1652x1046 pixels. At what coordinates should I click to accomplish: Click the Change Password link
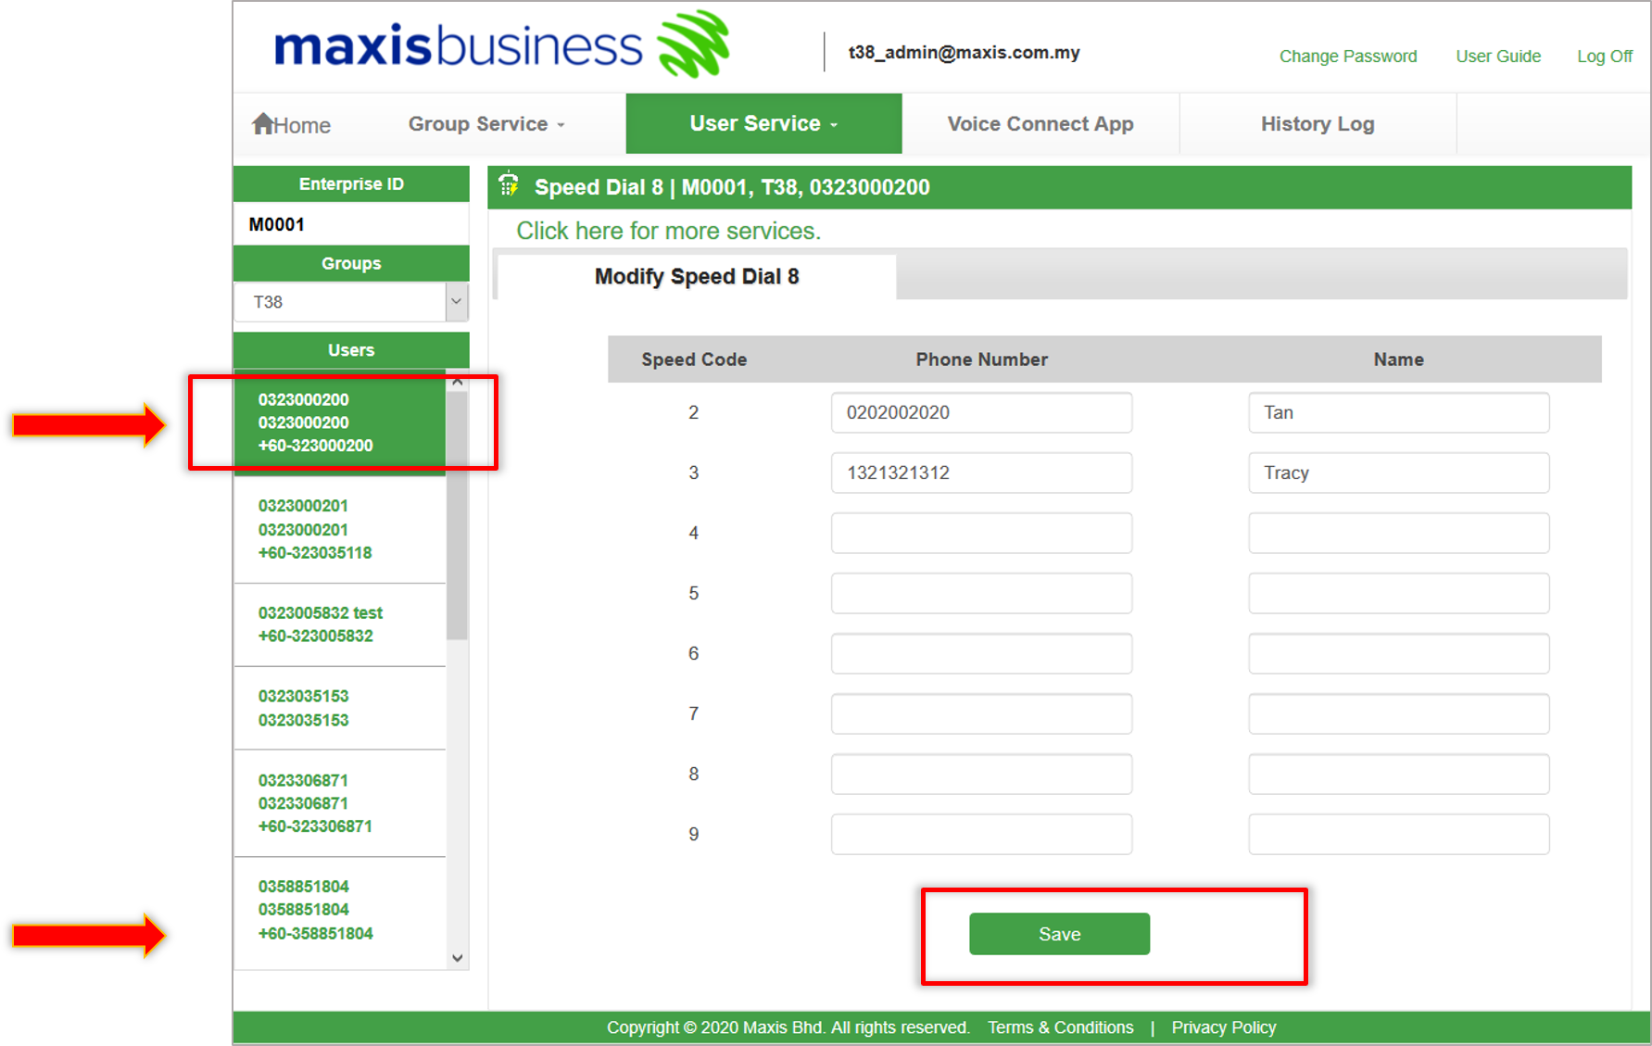(1347, 56)
